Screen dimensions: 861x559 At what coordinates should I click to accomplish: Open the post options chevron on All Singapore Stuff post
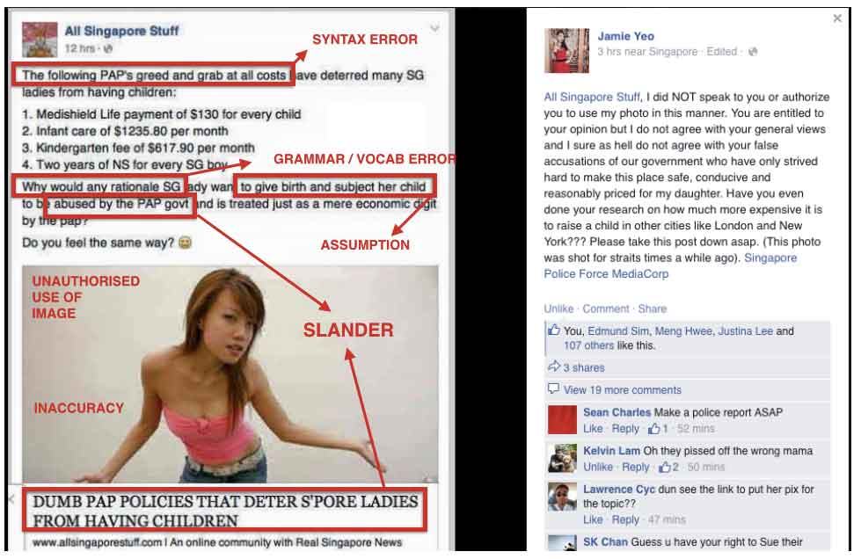coord(434,28)
